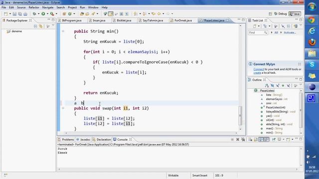Screen dimensions: 319x179
Task: Open the Package Explorer view menu arrow
Action: point(53,26)
